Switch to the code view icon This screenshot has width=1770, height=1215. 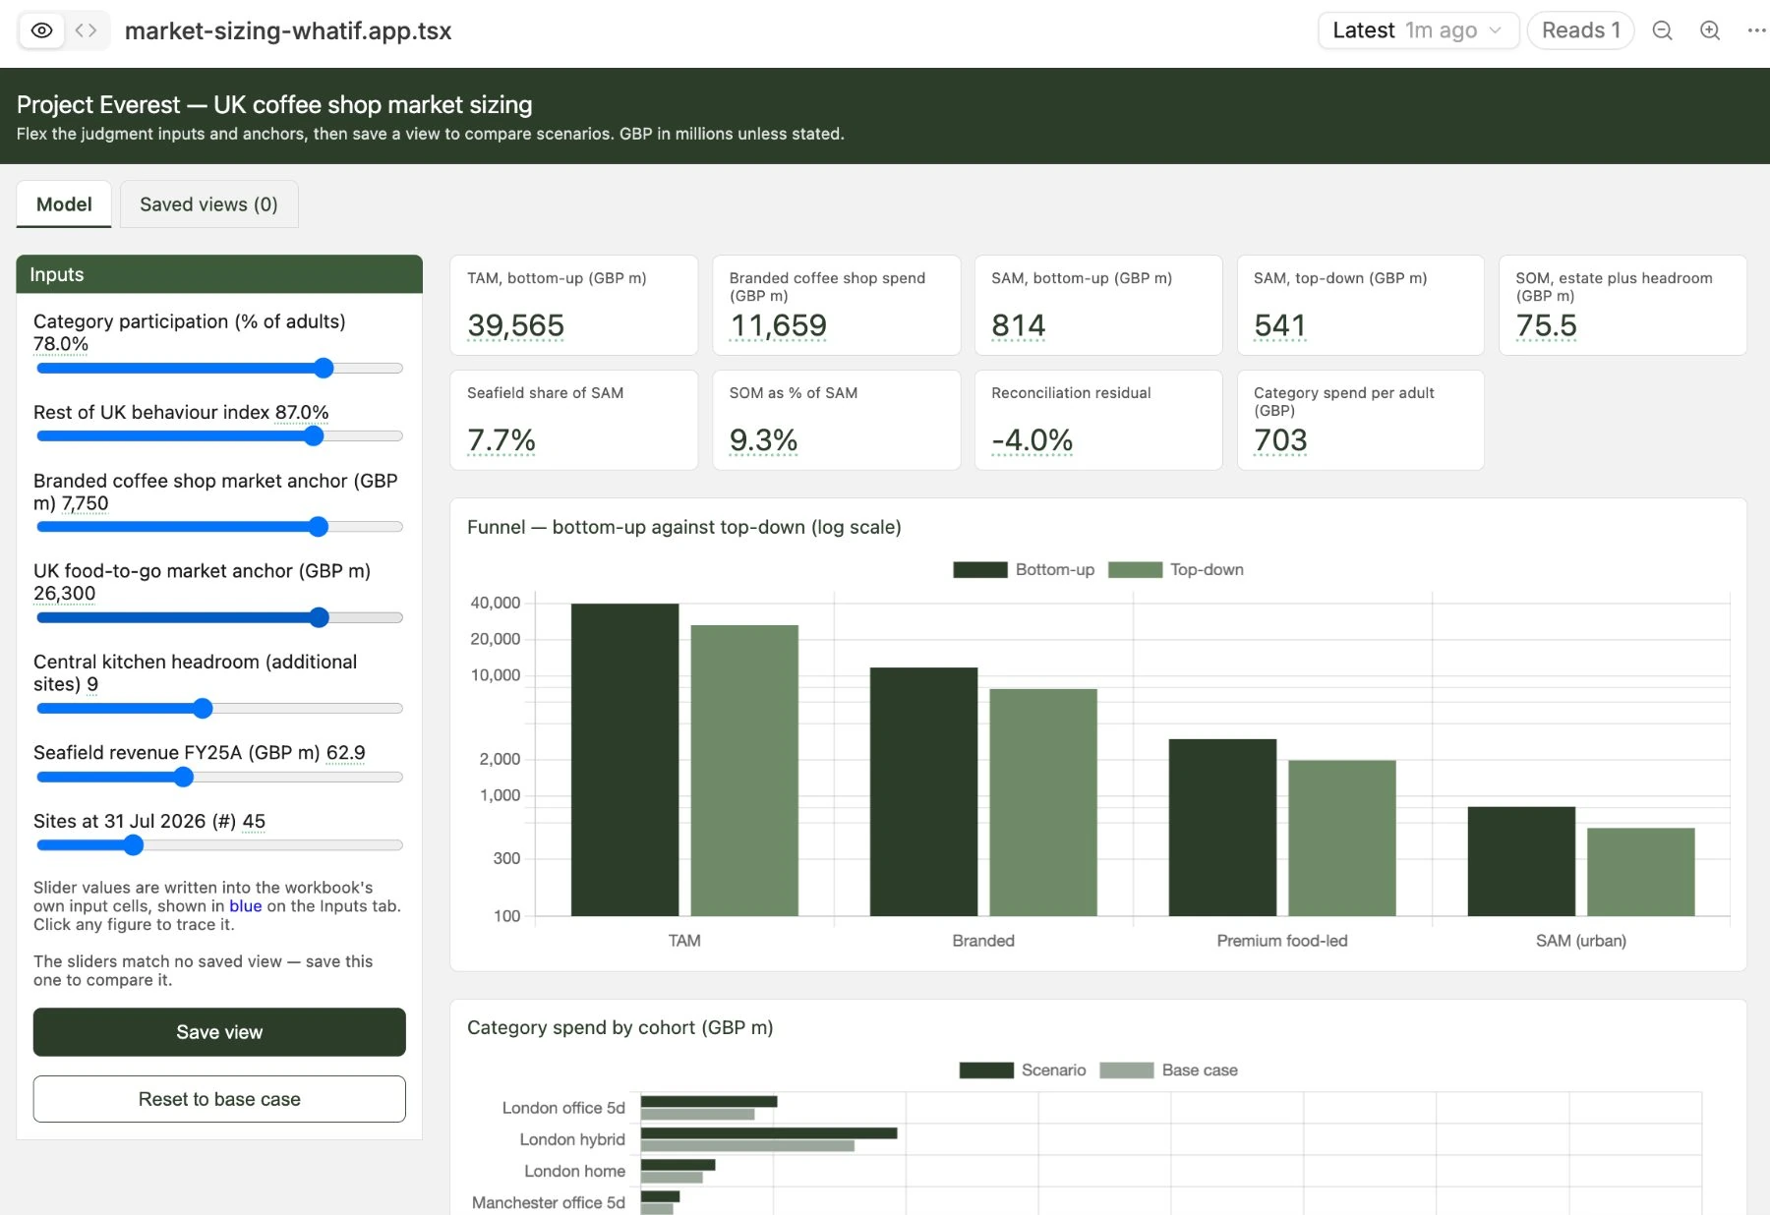tap(87, 30)
